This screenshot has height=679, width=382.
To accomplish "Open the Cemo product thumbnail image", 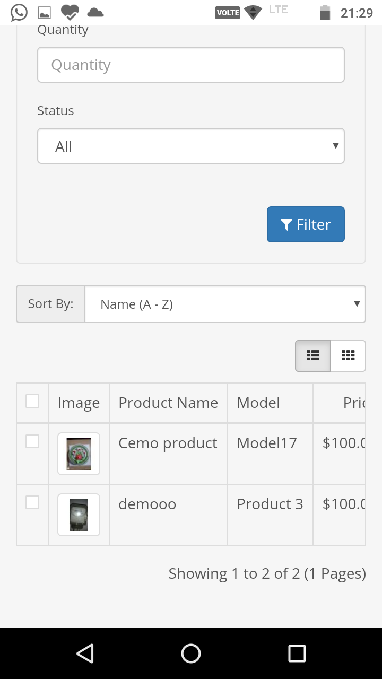I will point(79,454).
